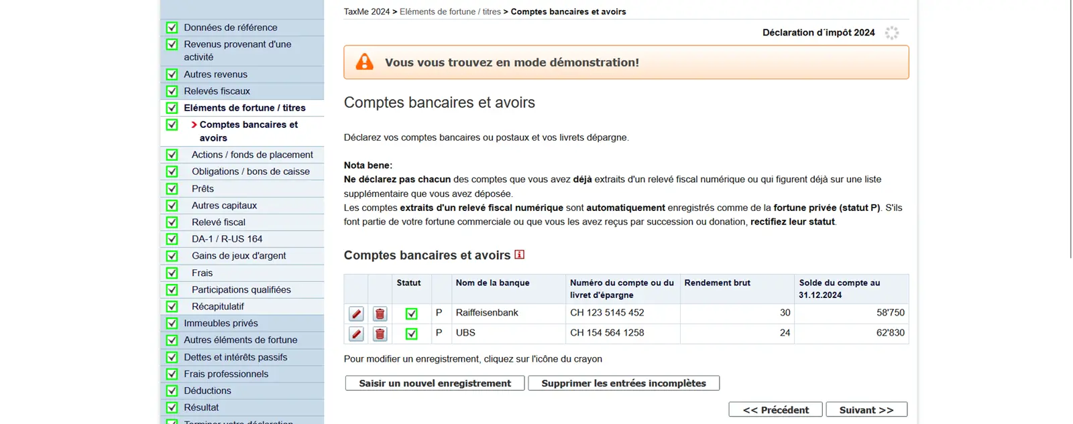Screen dimensions: 1073x424
Task: Click Supprimer les entrées incomplètes button
Action: pyautogui.click(x=624, y=383)
